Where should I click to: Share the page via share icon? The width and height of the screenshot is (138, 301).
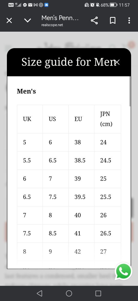tap(94, 20)
